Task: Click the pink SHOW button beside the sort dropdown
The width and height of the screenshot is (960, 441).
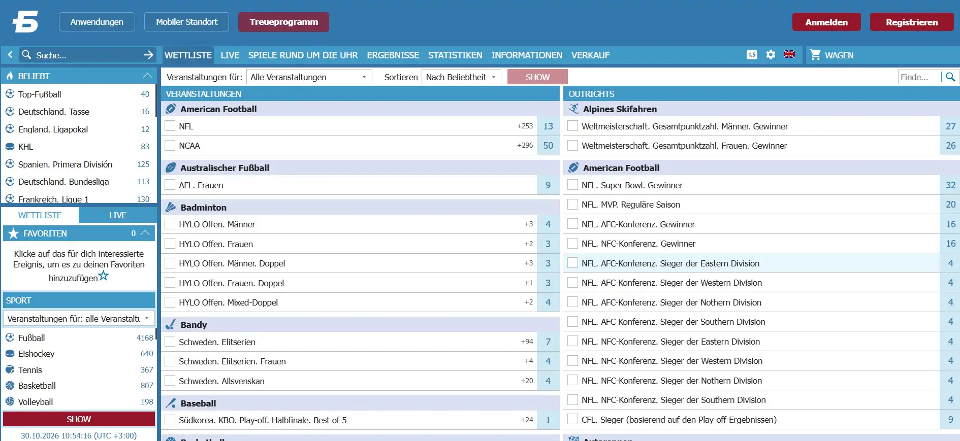Action: click(x=537, y=77)
